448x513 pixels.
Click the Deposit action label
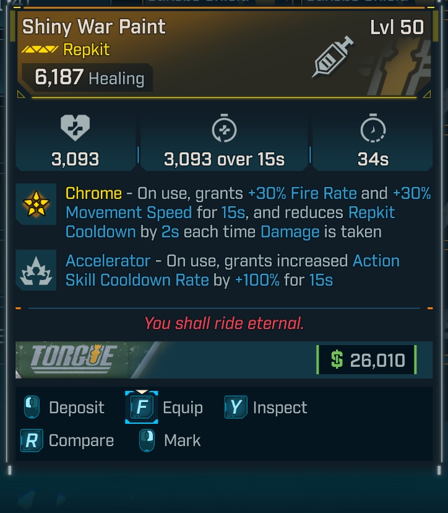77,408
